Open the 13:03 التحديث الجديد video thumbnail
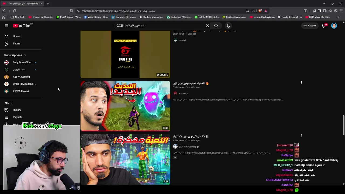 coord(125,106)
